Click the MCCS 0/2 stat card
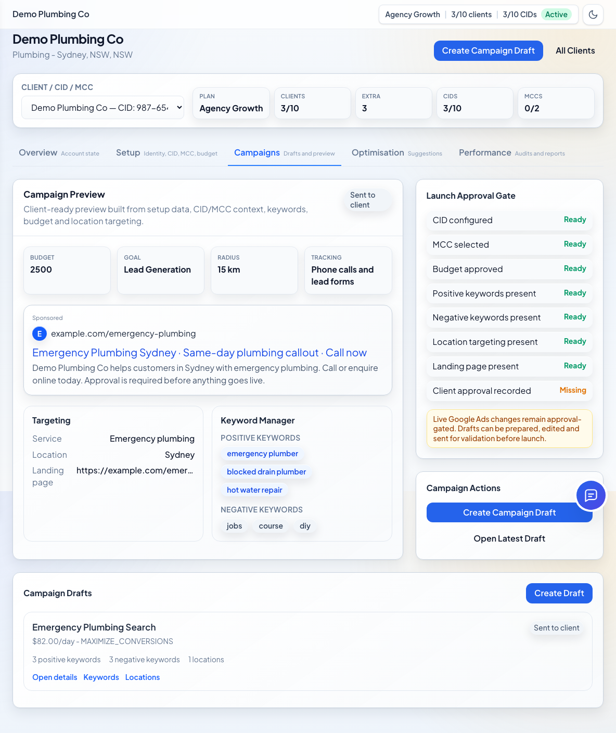This screenshot has width=616, height=733. click(556, 103)
